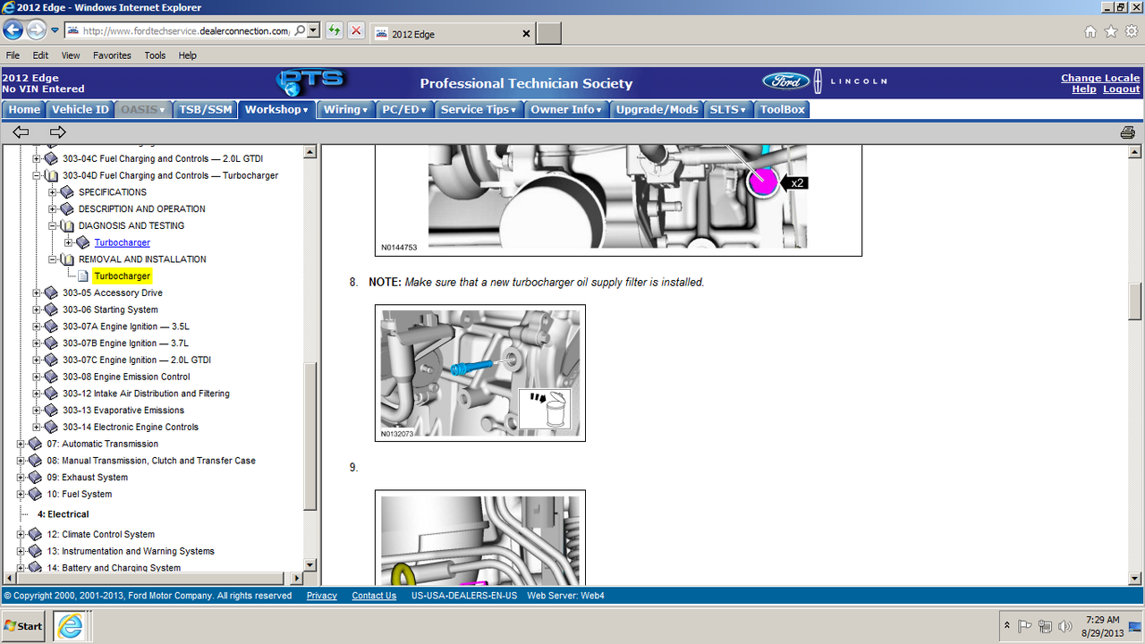Expand the DESCRIPTION AND OPERATION node

pyautogui.click(x=53, y=208)
